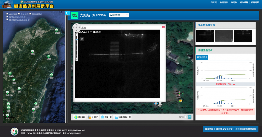Click the zoom slider handle at level 19

(77, 39)
